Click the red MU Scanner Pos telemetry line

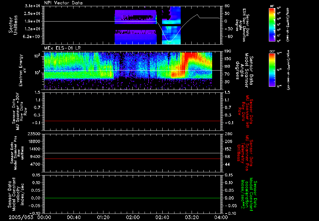click(x=132, y=159)
